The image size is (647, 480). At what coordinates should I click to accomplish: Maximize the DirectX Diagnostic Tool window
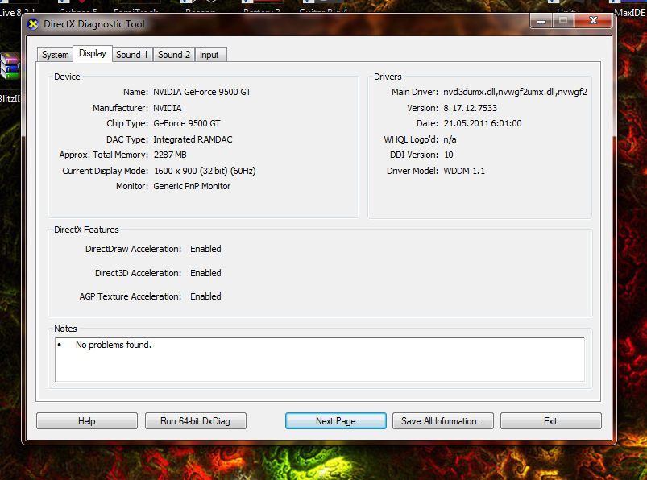[x=563, y=21]
